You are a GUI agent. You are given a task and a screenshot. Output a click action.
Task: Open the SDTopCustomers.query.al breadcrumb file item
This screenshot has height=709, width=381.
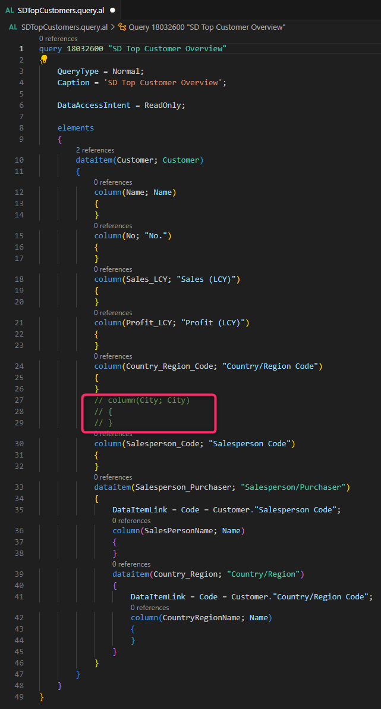(64, 27)
